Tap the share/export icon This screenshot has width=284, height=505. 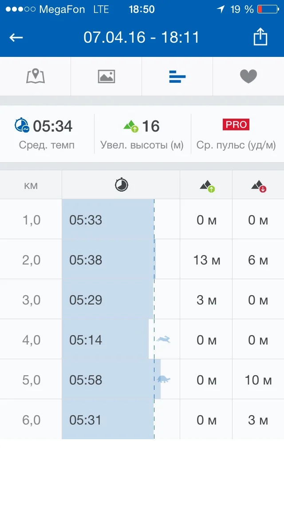260,37
